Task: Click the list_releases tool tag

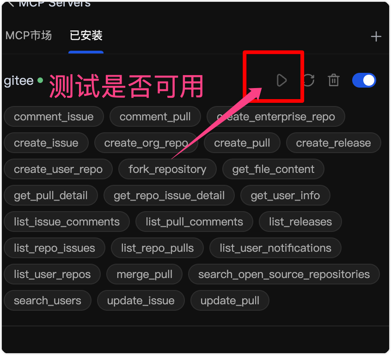Action: coord(300,222)
